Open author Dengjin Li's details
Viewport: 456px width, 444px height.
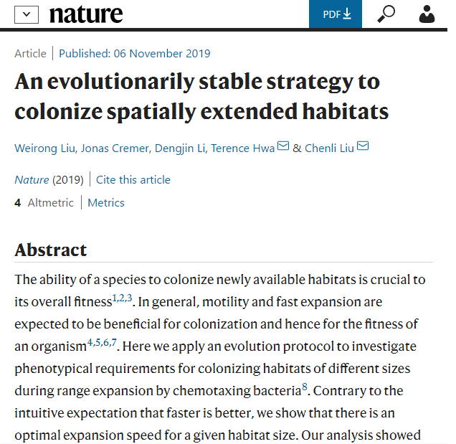coord(179,148)
